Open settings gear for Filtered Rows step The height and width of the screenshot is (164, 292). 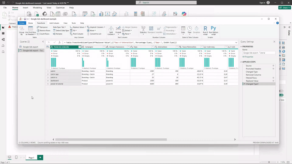tap(273, 78)
